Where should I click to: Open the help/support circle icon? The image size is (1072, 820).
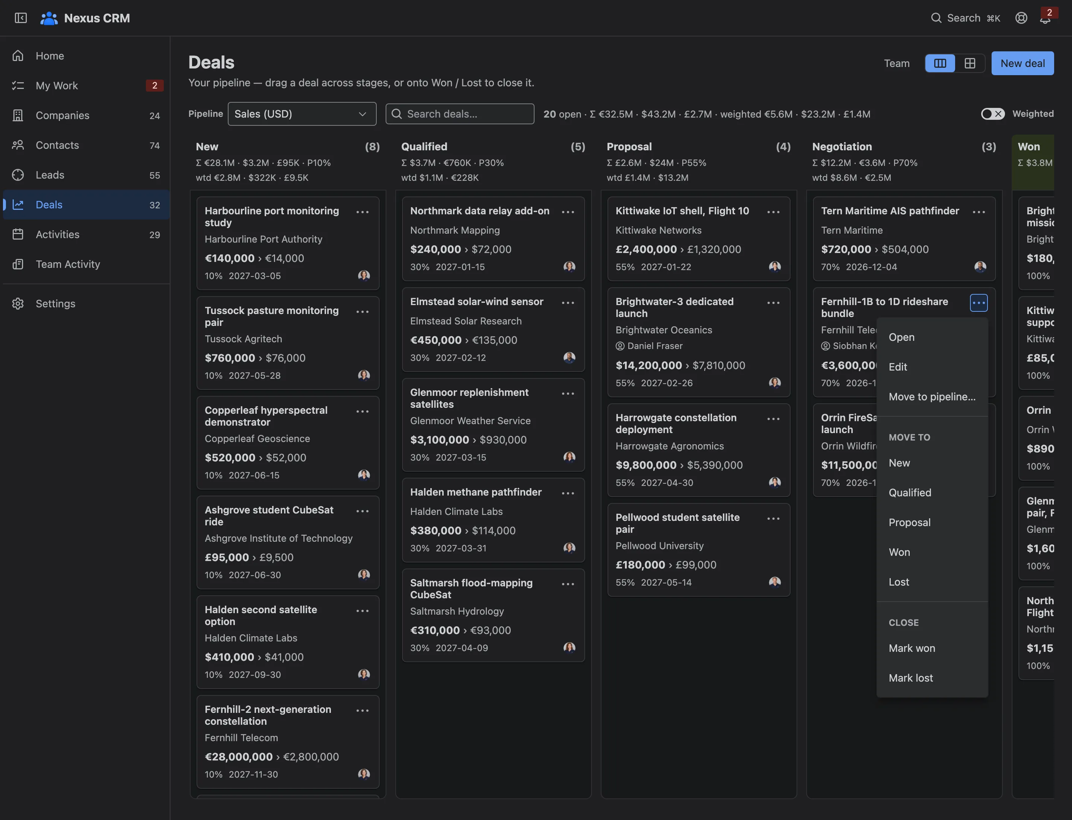pos(1021,18)
